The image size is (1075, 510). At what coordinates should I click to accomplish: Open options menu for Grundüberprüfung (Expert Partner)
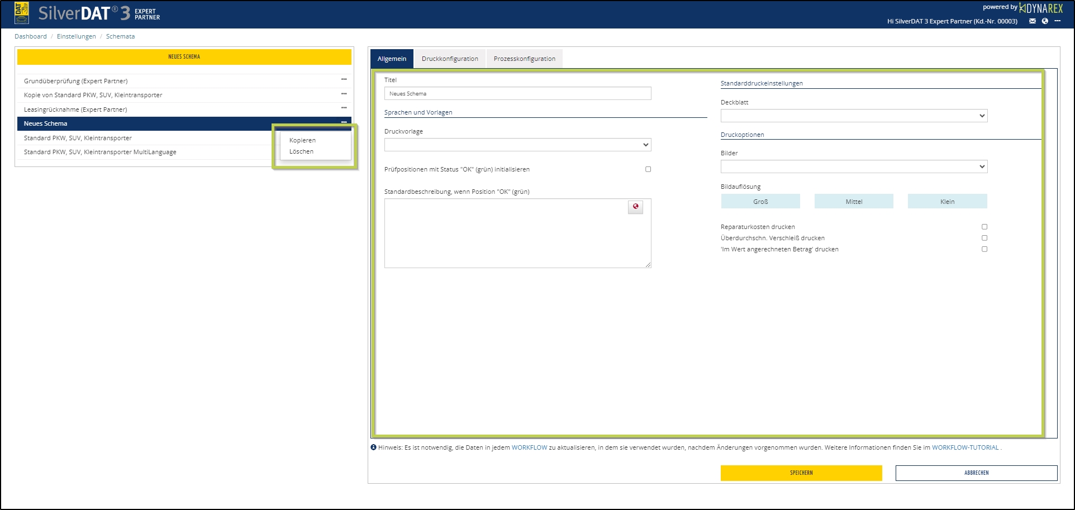(344, 80)
